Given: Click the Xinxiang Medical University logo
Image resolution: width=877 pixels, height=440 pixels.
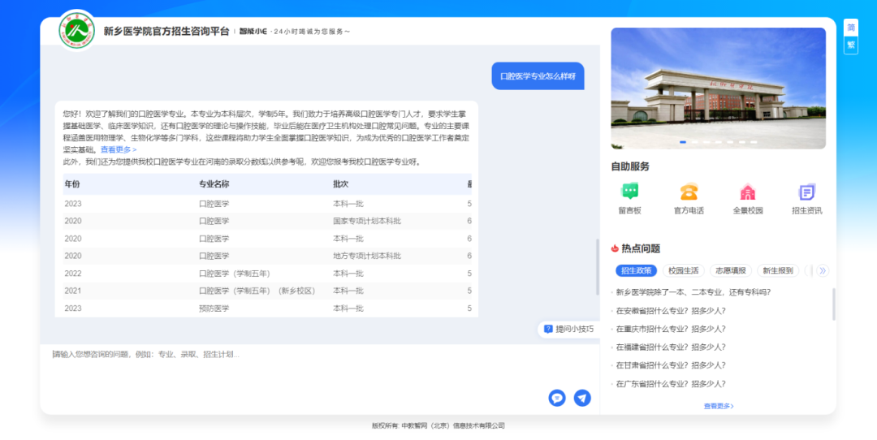Looking at the screenshot, I should tap(77, 31).
